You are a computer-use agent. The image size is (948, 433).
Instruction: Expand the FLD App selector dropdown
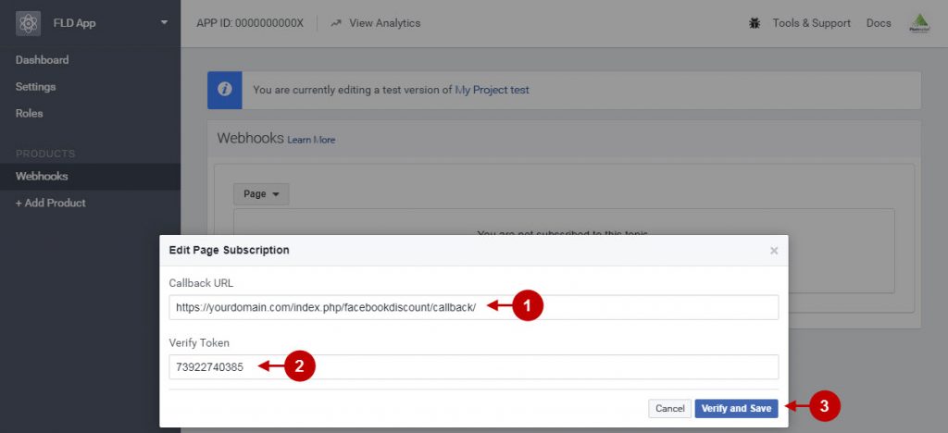165,23
